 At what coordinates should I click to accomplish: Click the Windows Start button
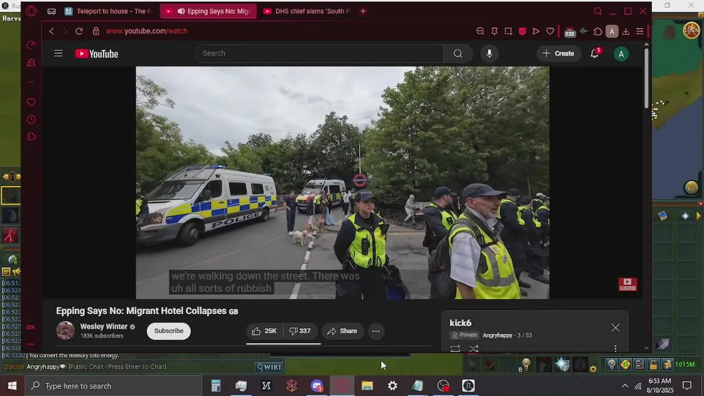pos(12,386)
